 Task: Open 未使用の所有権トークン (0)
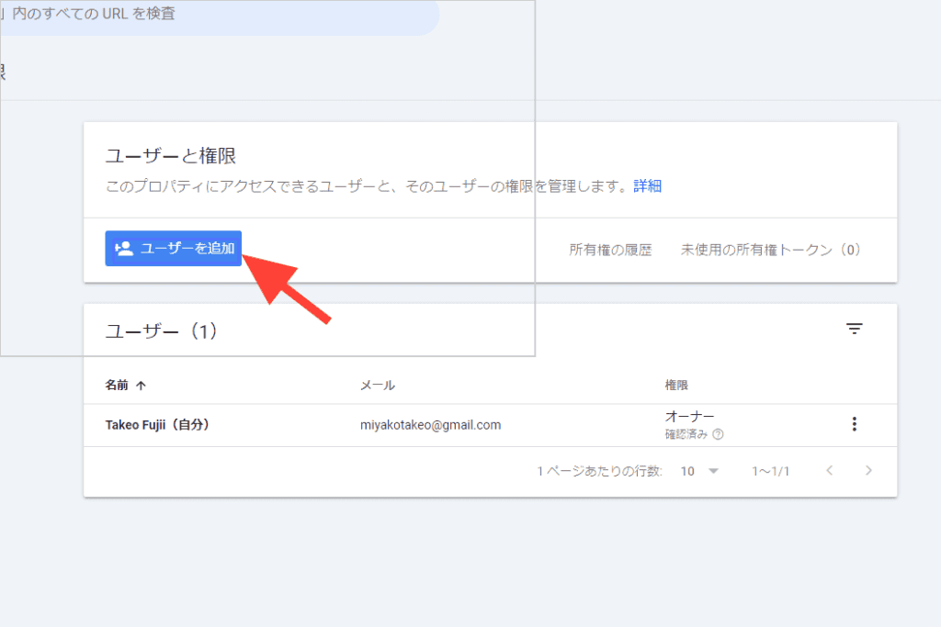point(771,250)
